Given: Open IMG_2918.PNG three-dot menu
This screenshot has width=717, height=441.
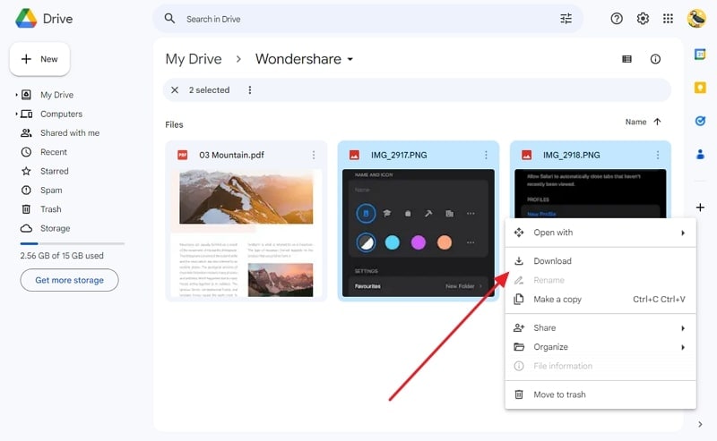Looking at the screenshot, I should [658, 156].
